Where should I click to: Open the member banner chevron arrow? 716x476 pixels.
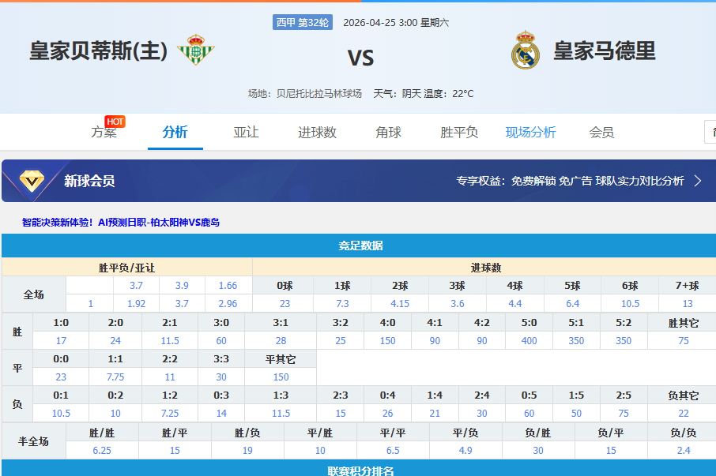pyautogui.click(x=698, y=181)
